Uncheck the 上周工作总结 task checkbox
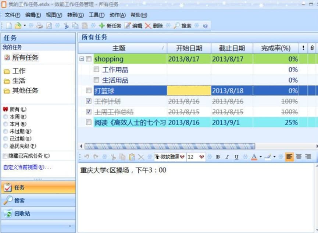This screenshot has width=318, height=233. pos(89,111)
